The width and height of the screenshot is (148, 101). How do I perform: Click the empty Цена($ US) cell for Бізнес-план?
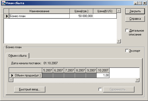tap(105, 16)
